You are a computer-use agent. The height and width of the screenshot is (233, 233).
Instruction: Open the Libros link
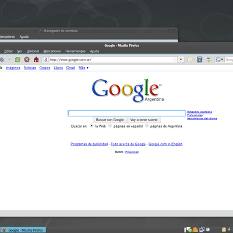(x=58, y=68)
